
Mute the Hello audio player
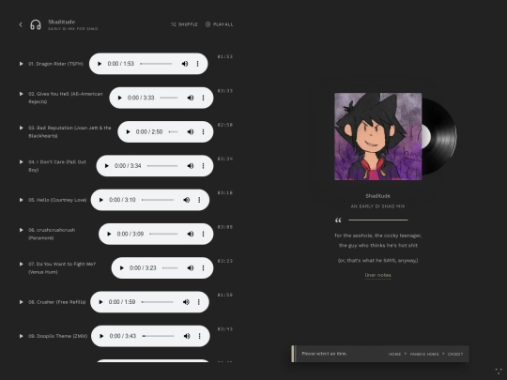click(x=187, y=200)
